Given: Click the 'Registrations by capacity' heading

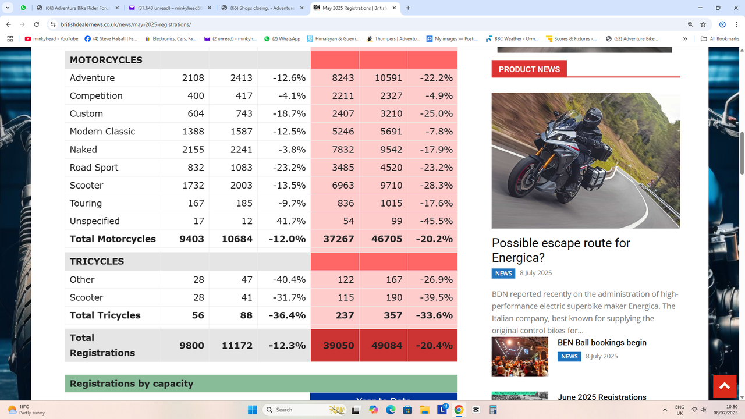Looking at the screenshot, I should (132, 384).
